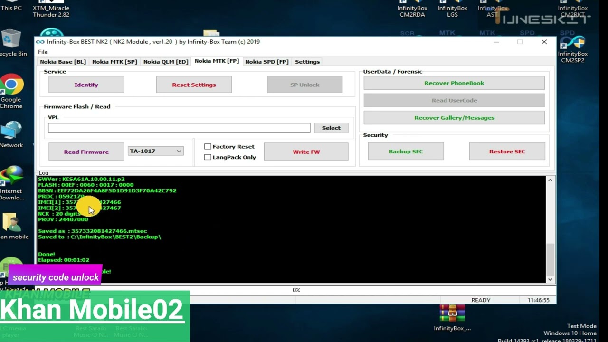The width and height of the screenshot is (608, 342).
Task: Click the SWVer log line
Action: tap(81, 179)
